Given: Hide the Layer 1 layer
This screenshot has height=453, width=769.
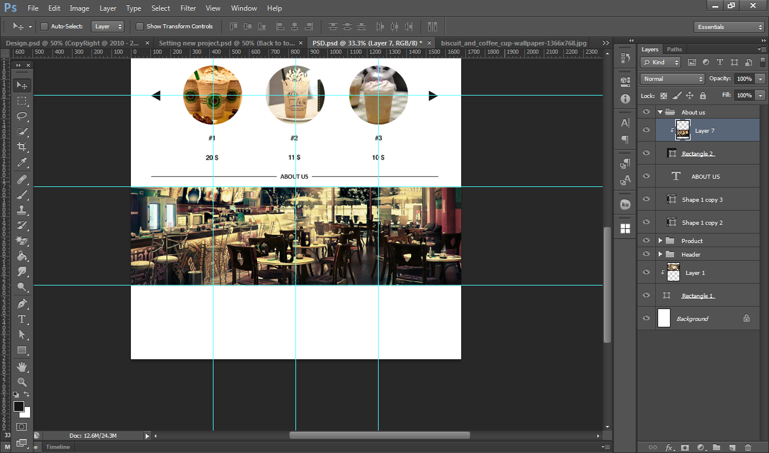Looking at the screenshot, I should pyautogui.click(x=646, y=273).
